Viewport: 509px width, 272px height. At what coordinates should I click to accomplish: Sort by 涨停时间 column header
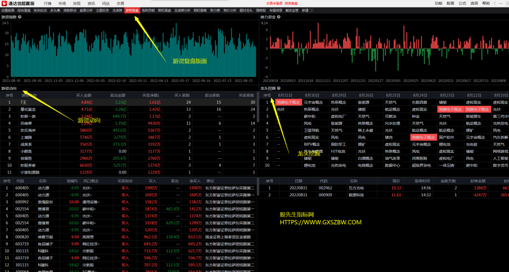pyautogui.click(x=422, y=181)
